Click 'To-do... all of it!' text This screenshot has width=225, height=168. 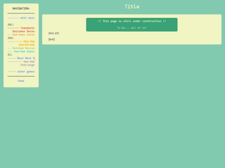[132, 28]
